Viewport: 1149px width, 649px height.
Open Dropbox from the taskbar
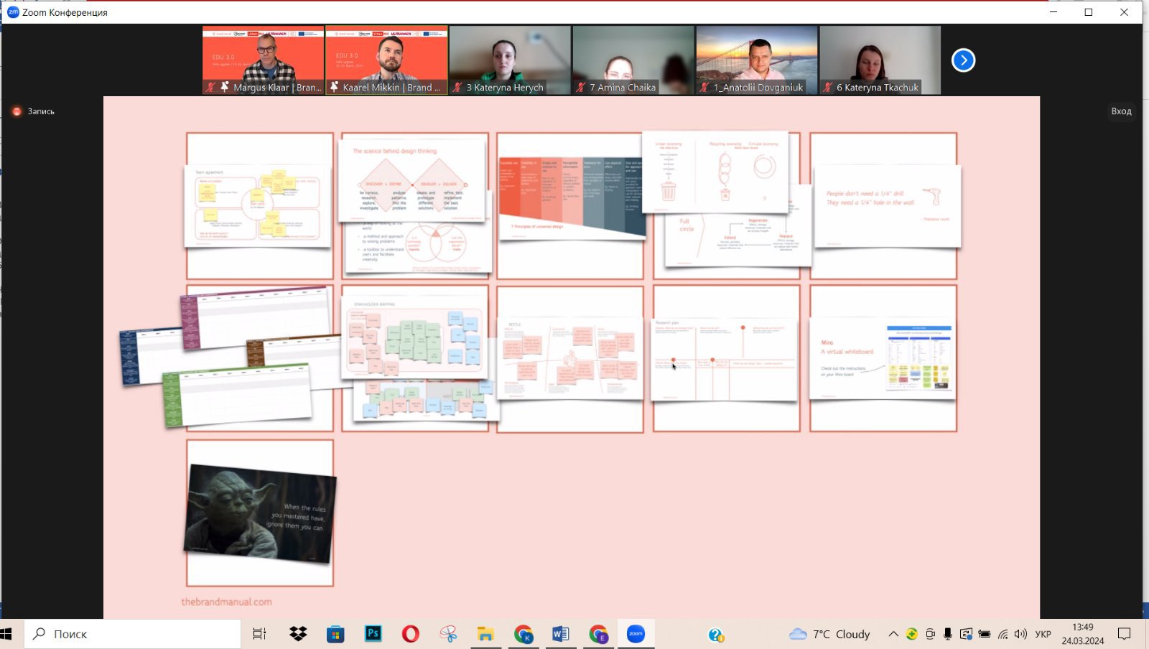click(298, 634)
